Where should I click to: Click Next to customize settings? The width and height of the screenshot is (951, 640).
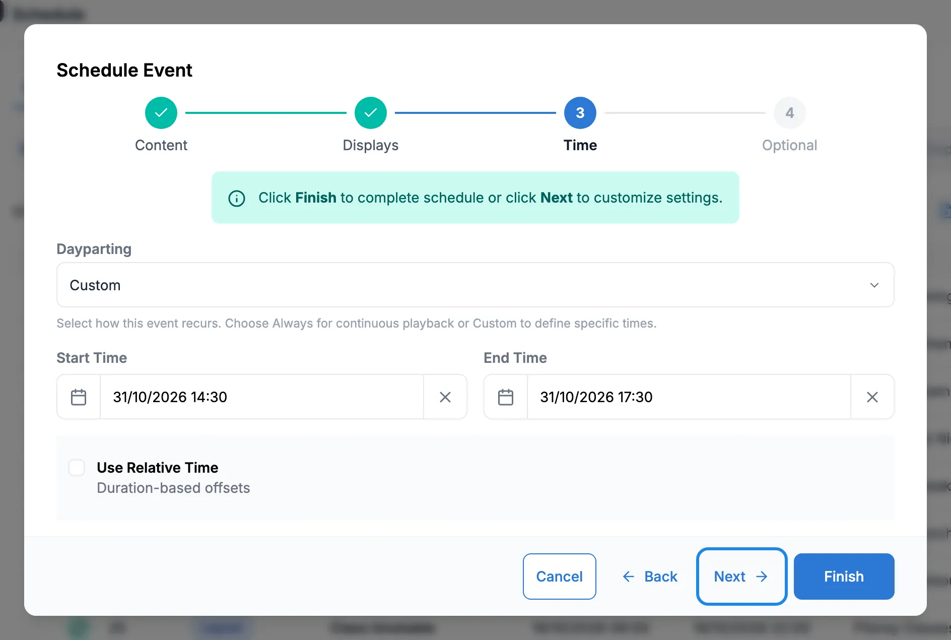click(x=741, y=577)
